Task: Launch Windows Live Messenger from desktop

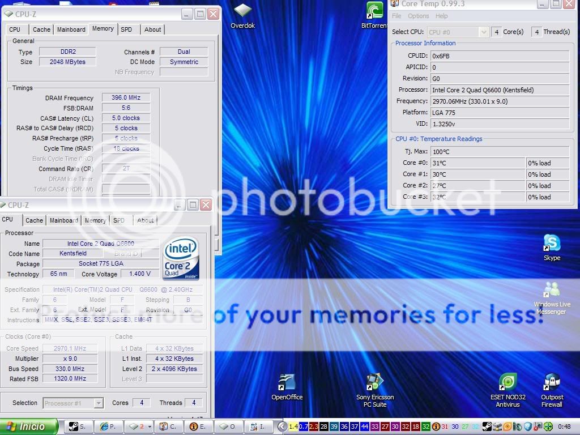Action: tap(552, 298)
